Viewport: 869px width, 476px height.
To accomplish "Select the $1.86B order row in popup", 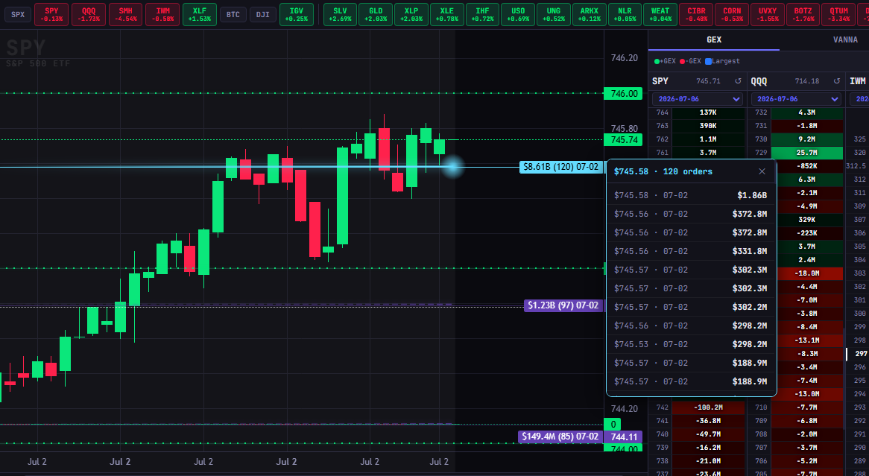I will pos(691,195).
